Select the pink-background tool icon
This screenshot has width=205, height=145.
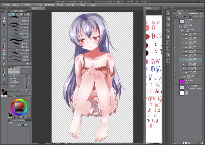pyautogui.click(x=4, y=50)
